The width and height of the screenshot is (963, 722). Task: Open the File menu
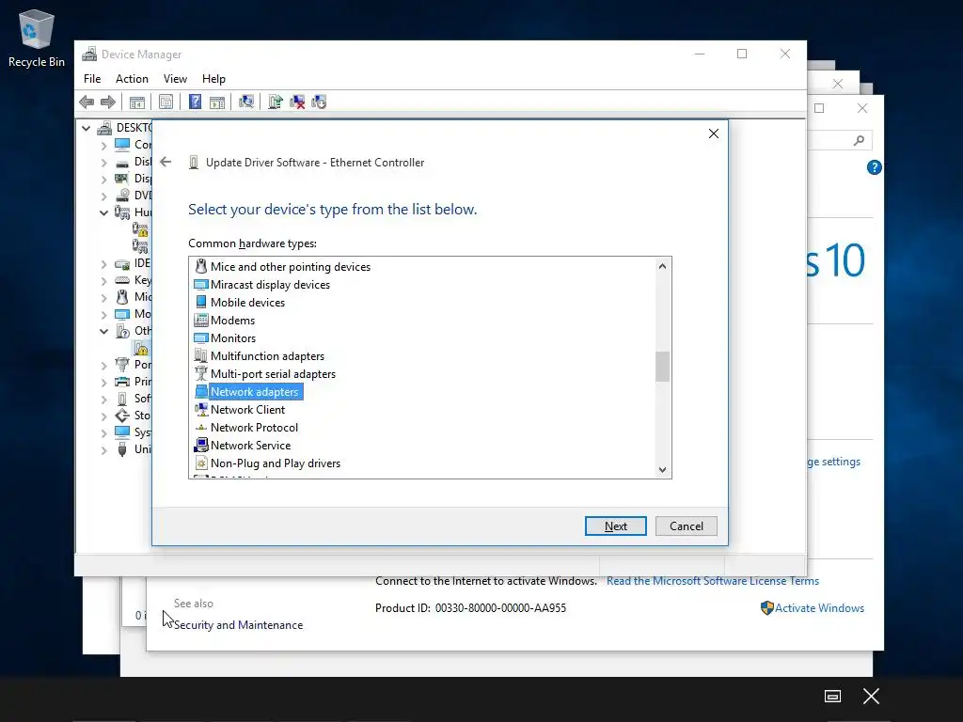point(92,79)
